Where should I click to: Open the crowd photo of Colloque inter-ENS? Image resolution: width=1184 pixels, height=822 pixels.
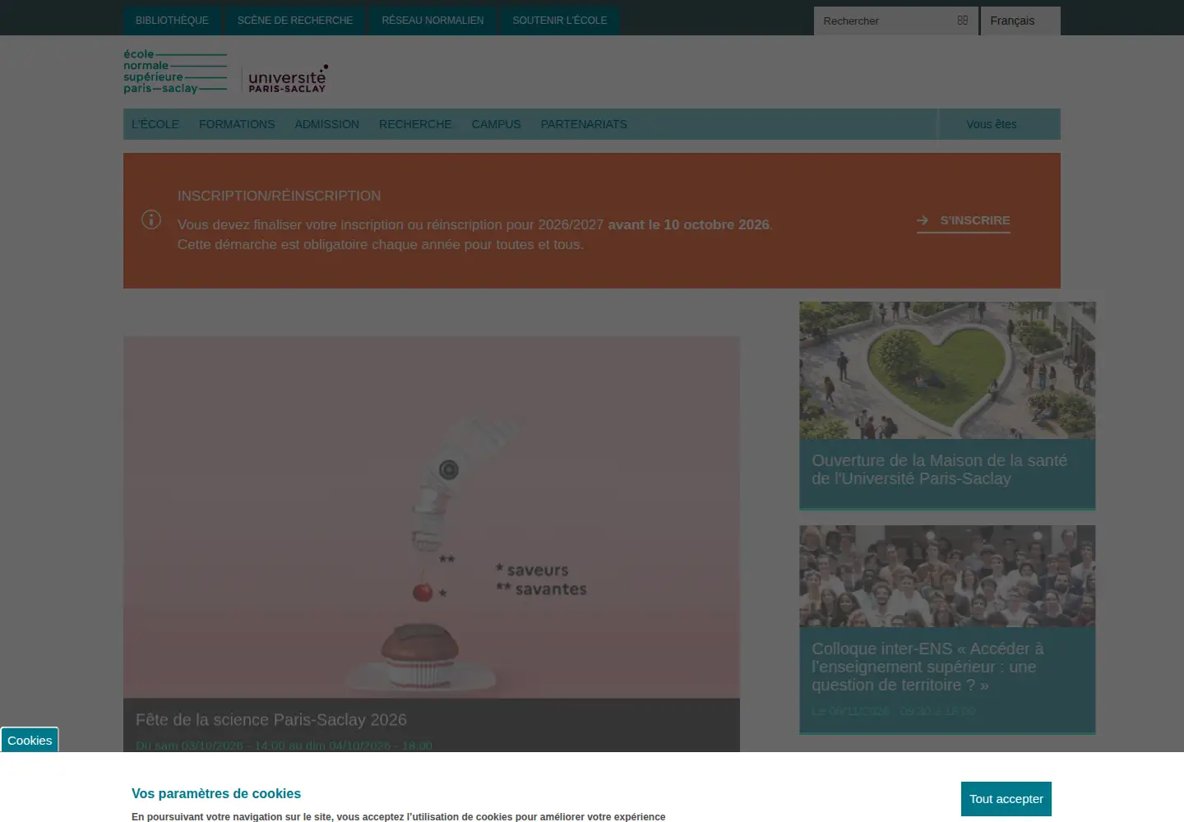click(x=947, y=576)
